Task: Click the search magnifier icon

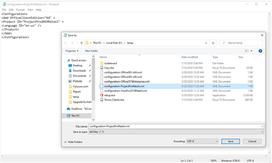Action: pyautogui.click(x=224, y=43)
